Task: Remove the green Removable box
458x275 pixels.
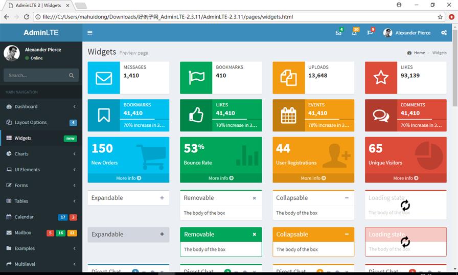Action: point(254,234)
